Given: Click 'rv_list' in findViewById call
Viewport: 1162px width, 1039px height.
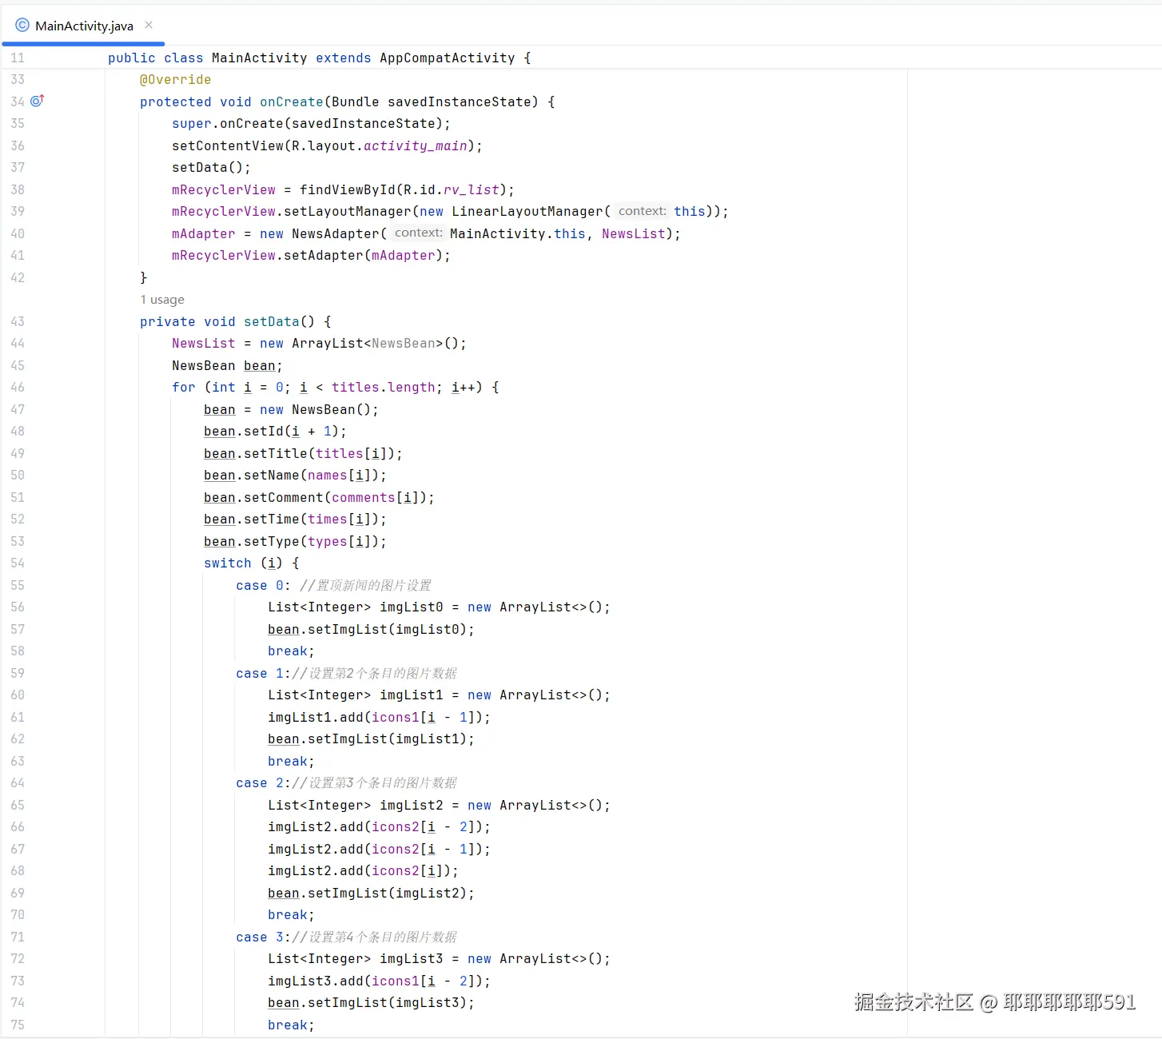Looking at the screenshot, I should 472,189.
